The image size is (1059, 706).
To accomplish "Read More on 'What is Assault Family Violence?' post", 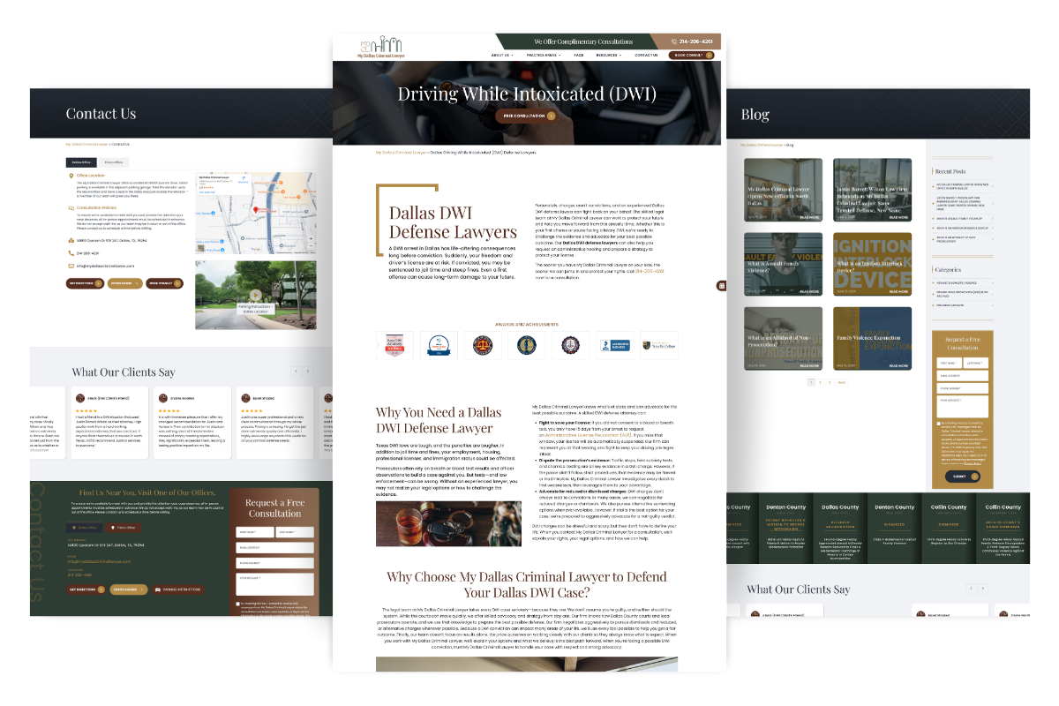I will [x=809, y=291].
